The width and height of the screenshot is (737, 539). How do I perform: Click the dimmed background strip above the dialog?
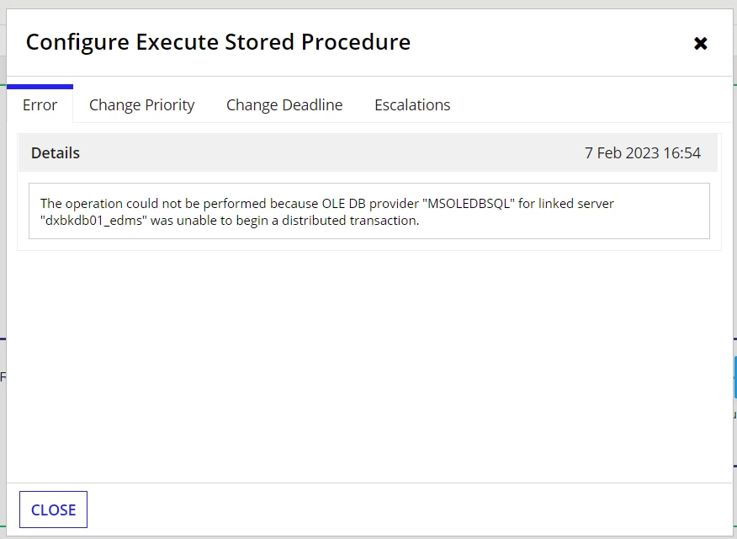click(368, 3)
